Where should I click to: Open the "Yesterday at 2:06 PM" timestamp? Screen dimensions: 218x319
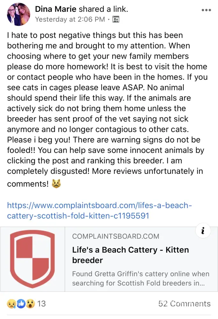(x=70, y=19)
